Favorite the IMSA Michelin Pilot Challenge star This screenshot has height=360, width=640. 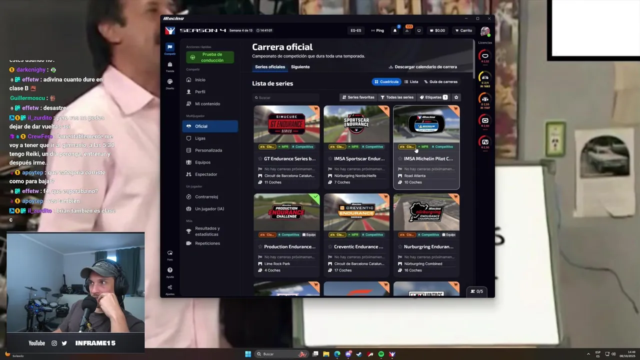[400, 158]
